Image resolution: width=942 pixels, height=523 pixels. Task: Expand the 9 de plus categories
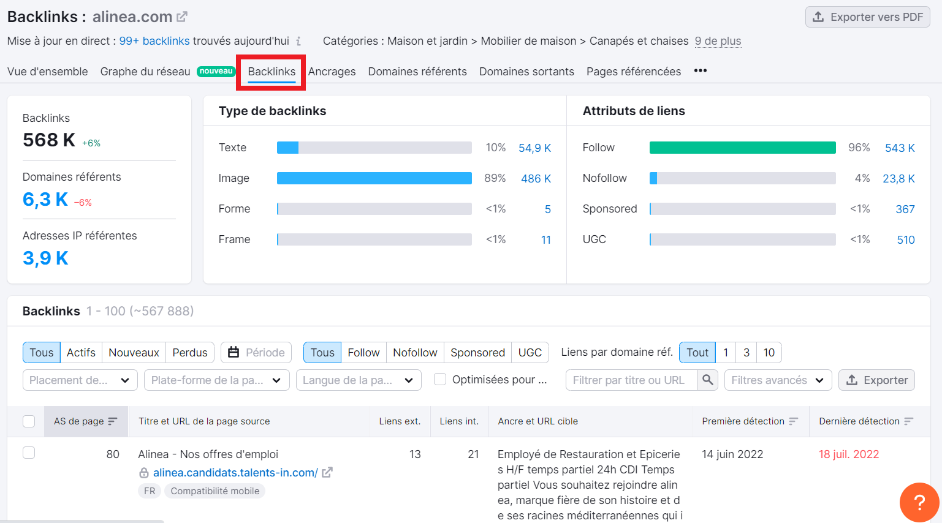718,41
